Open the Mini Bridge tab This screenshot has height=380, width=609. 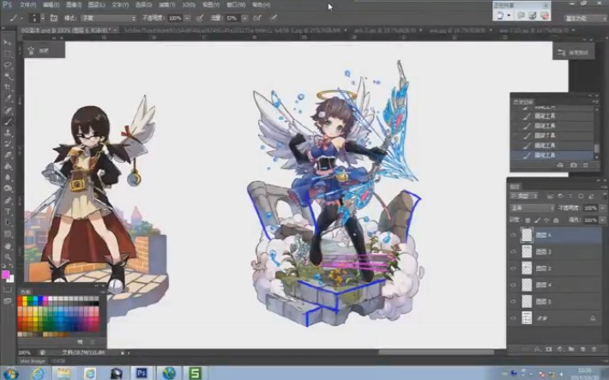pos(33,361)
